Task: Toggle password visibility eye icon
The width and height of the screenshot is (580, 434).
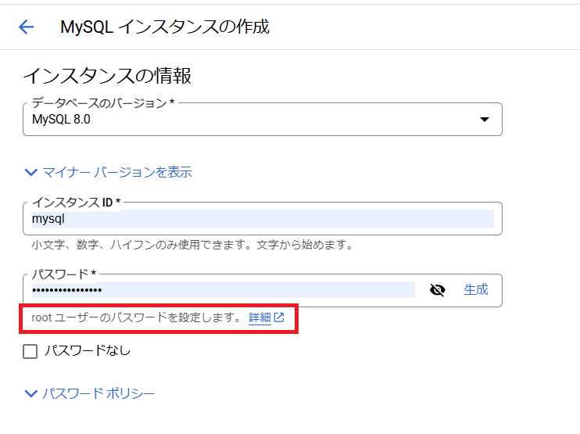Action: (437, 289)
